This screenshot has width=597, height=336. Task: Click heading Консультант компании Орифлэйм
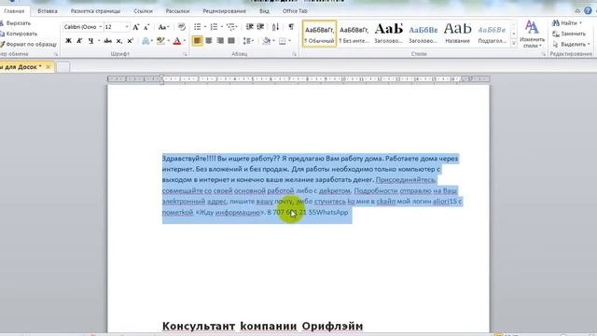[262, 326]
